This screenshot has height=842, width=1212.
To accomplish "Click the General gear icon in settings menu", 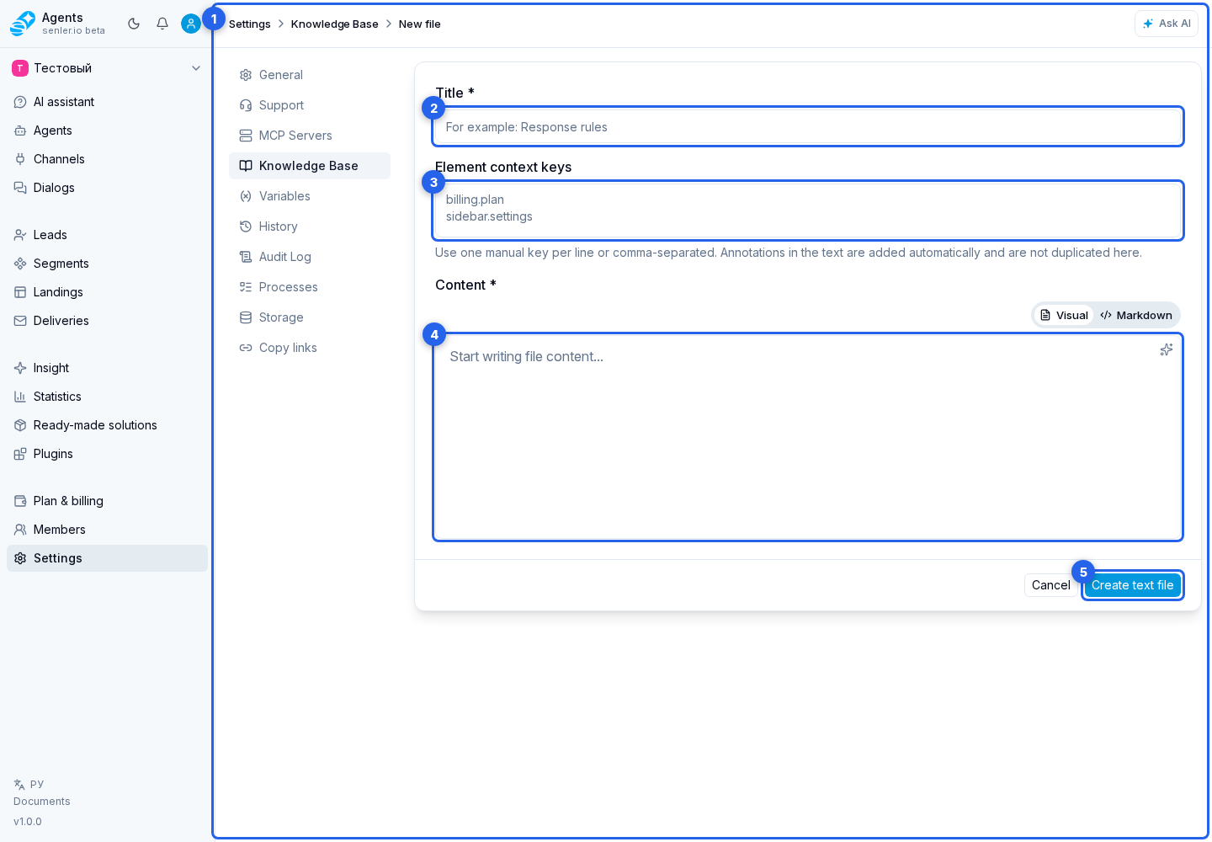I will click(246, 75).
